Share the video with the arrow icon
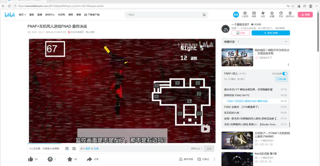 (89, 159)
